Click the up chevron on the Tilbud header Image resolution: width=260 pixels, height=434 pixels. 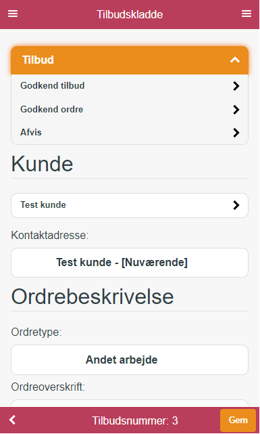(x=235, y=60)
